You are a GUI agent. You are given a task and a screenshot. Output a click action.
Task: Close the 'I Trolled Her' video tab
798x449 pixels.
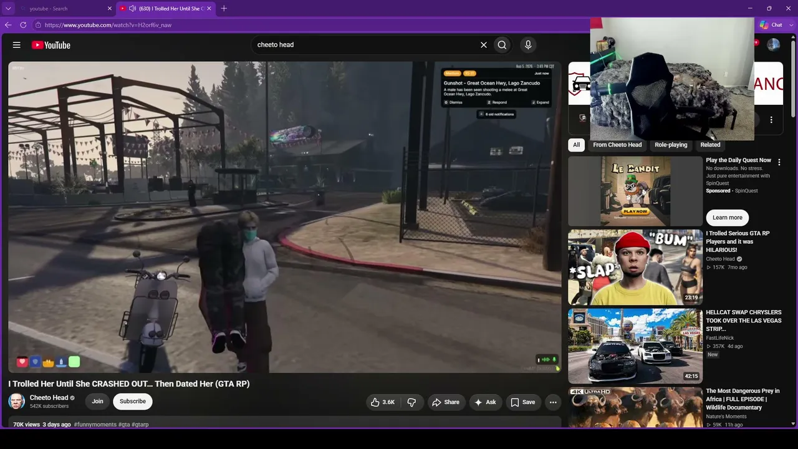(209, 9)
